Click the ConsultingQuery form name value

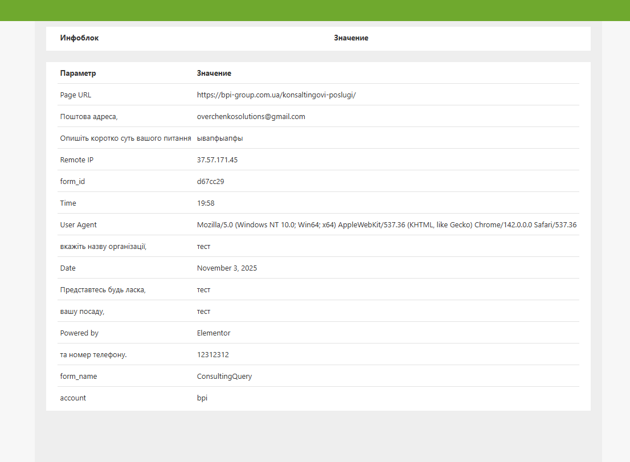(x=224, y=377)
